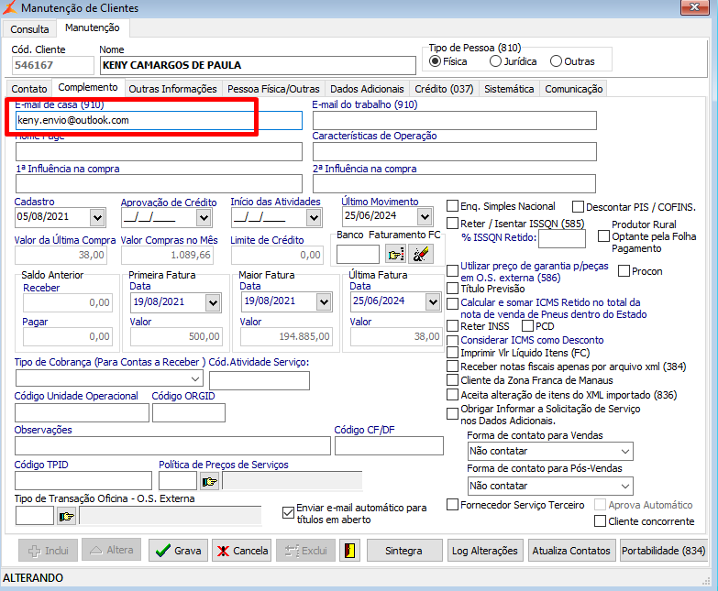Enable Enq. Simples Nacional checkbox
718x591 pixels.
click(452, 206)
